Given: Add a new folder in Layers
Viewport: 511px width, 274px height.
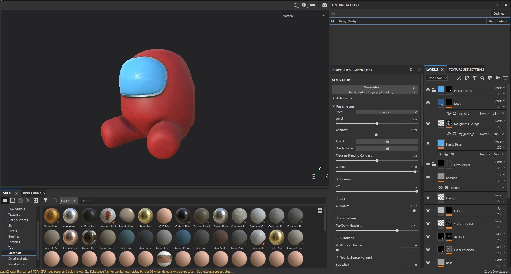Looking at the screenshot, I should coord(498,78).
